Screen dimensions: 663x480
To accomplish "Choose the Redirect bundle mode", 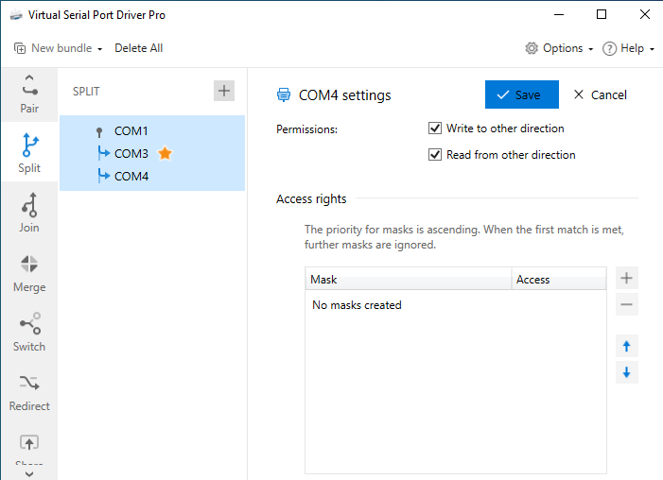I will (29, 392).
